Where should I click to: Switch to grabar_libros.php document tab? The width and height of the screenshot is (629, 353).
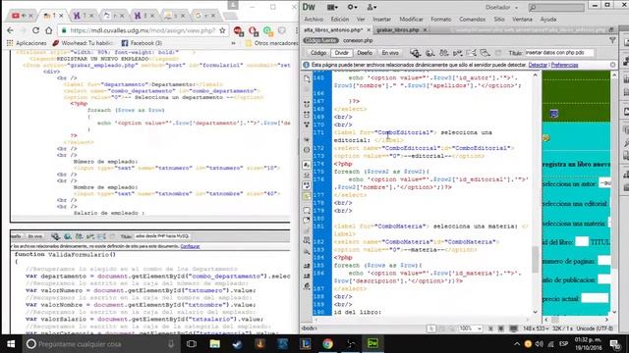397,30
